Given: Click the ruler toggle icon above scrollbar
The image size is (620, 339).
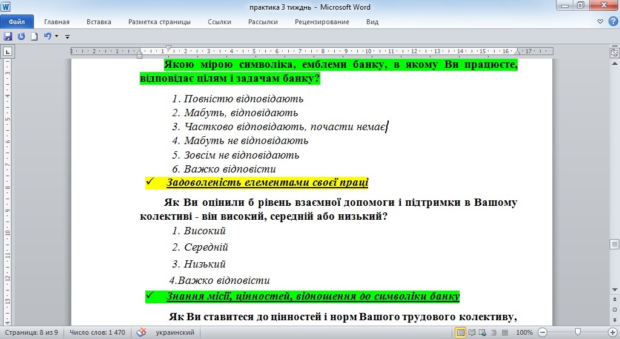Looking at the screenshot, I should click(x=613, y=53).
